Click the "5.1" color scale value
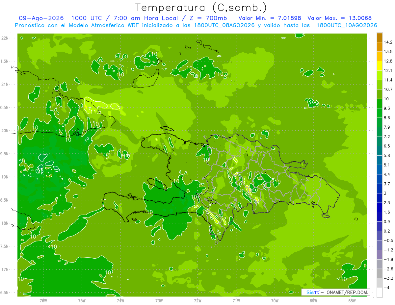Viewport: 395px width, 305px height. tap(387, 165)
